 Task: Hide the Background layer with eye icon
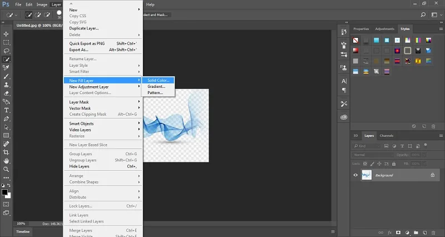tap(355, 175)
